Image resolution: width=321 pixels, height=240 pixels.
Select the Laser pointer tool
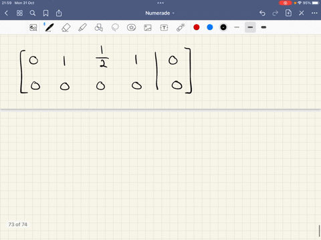[181, 27]
